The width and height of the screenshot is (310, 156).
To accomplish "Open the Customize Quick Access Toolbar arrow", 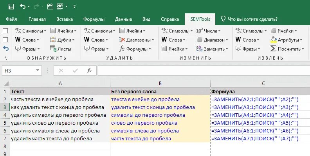I will pos(74,7).
